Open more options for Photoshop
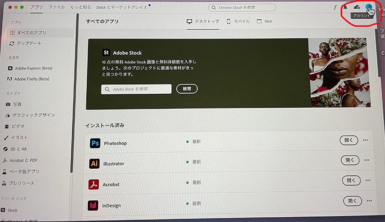 (x=365, y=140)
